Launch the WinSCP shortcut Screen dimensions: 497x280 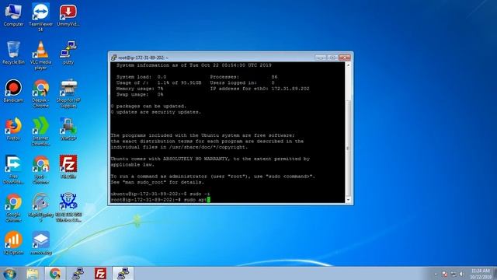click(68, 129)
